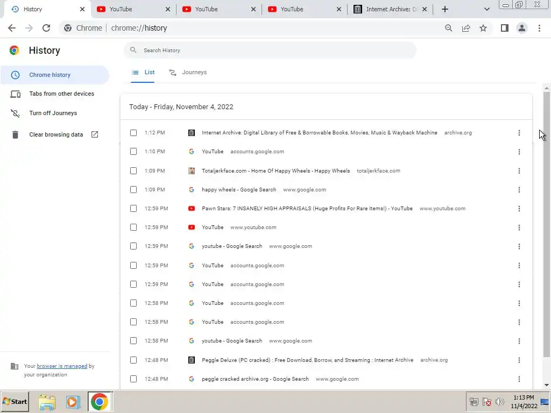551x413 pixels.
Task: Open the tab search dropdown arrow
Action: coord(486,9)
